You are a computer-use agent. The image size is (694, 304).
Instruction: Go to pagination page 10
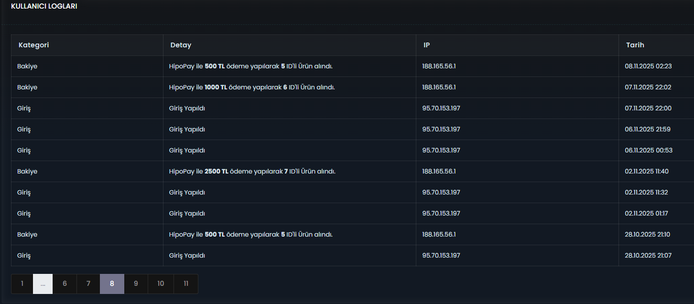pos(161,283)
